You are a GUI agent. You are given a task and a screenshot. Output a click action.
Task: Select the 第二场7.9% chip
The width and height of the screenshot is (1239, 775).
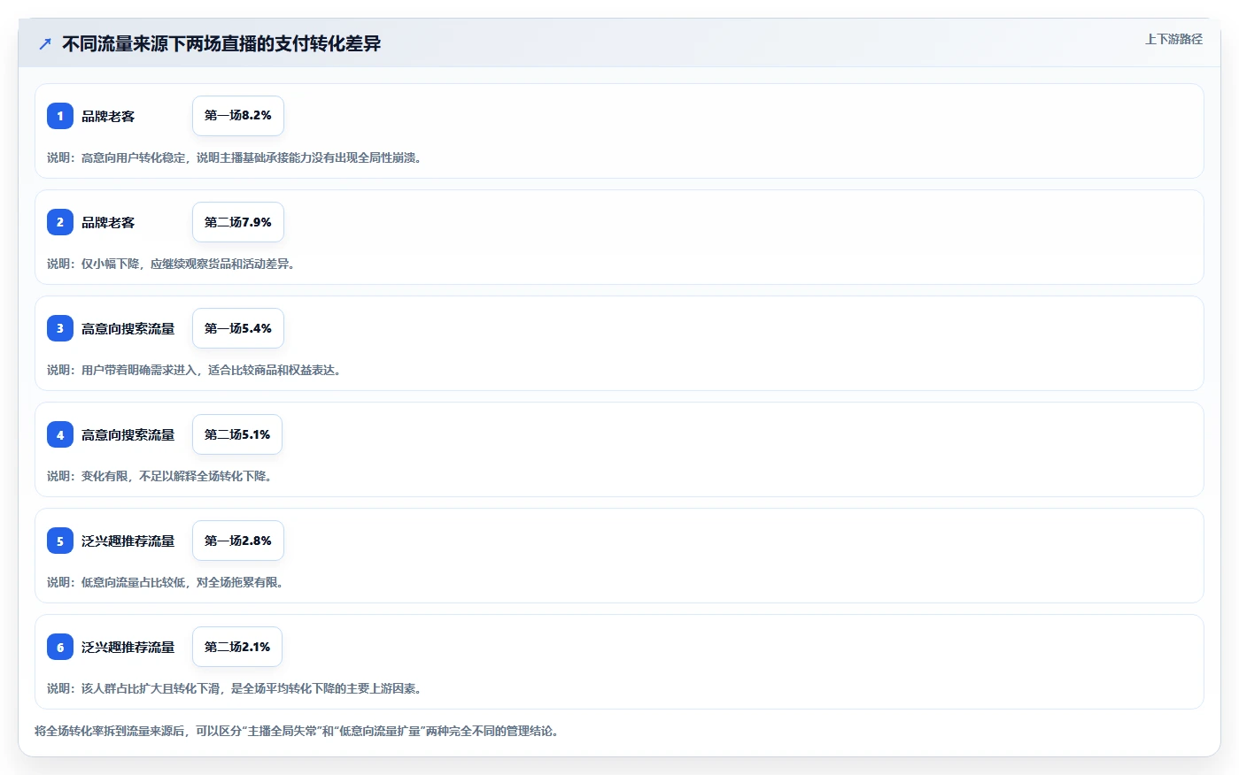[x=238, y=222]
